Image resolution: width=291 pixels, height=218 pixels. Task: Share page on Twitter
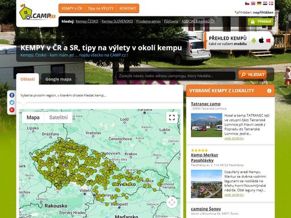click(x=12, y=102)
